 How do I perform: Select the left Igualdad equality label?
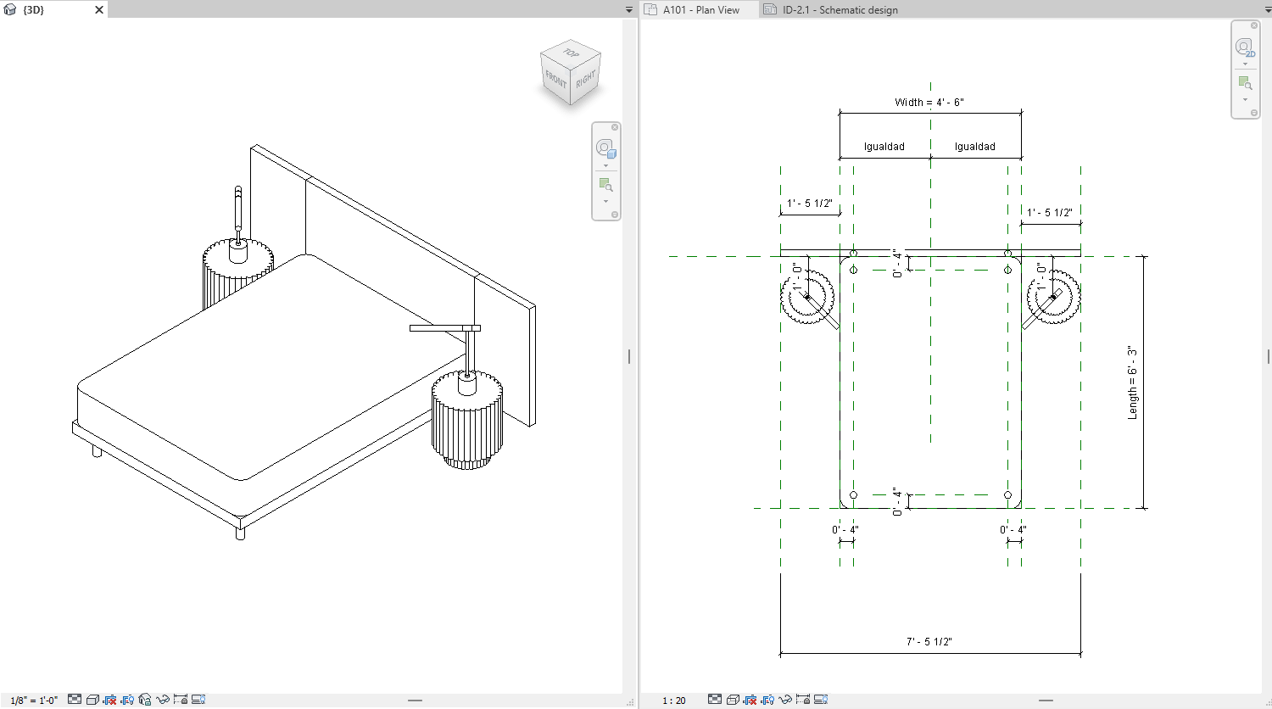coord(884,147)
